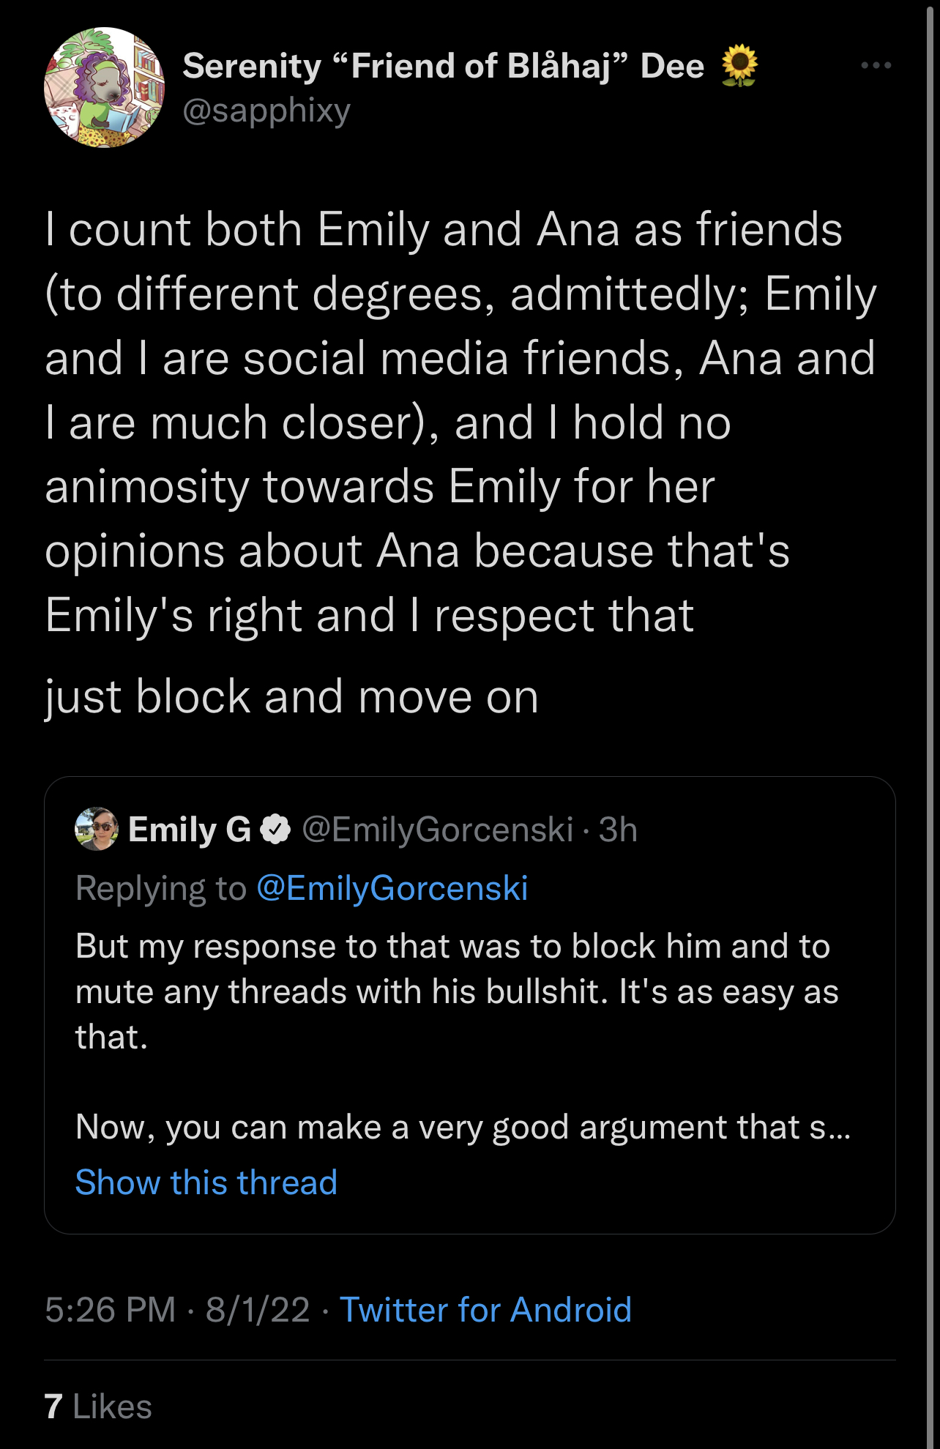Open Serenity Dee's profile avatar

tap(104, 88)
